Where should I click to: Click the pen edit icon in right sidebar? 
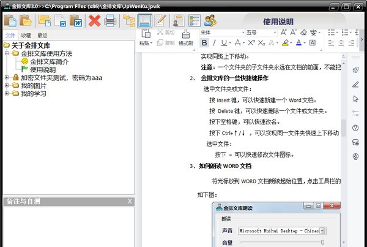point(355,85)
